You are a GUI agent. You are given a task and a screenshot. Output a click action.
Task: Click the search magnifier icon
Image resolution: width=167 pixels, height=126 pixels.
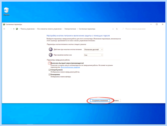[123, 29]
